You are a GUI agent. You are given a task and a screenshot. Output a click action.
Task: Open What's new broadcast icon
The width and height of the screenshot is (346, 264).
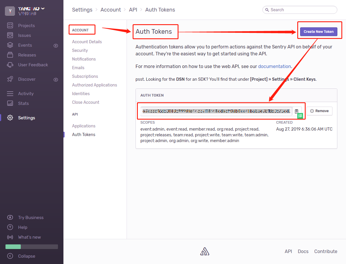coord(10,237)
